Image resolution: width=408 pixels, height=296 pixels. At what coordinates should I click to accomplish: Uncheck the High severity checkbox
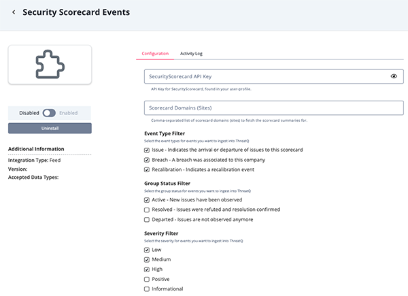pos(147,269)
